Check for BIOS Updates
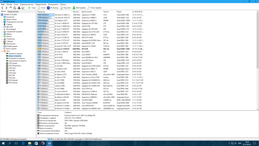 (79, 8)
